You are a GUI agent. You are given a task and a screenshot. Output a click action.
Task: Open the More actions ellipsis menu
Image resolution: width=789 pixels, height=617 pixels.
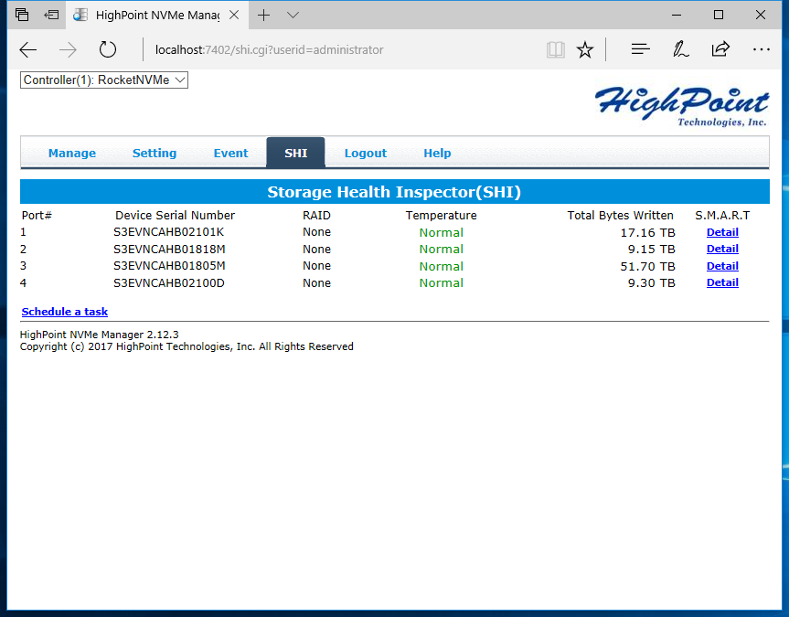coord(762,49)
